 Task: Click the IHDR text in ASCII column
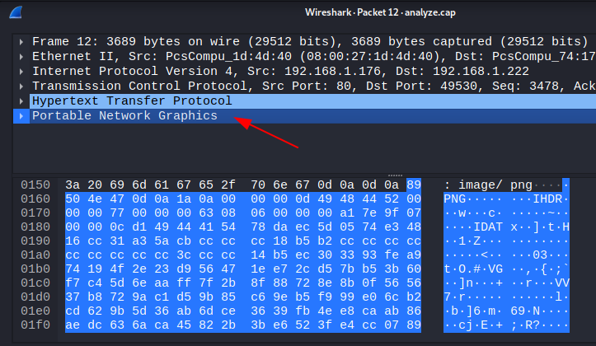pyautogui.click(x=551, y=199)
